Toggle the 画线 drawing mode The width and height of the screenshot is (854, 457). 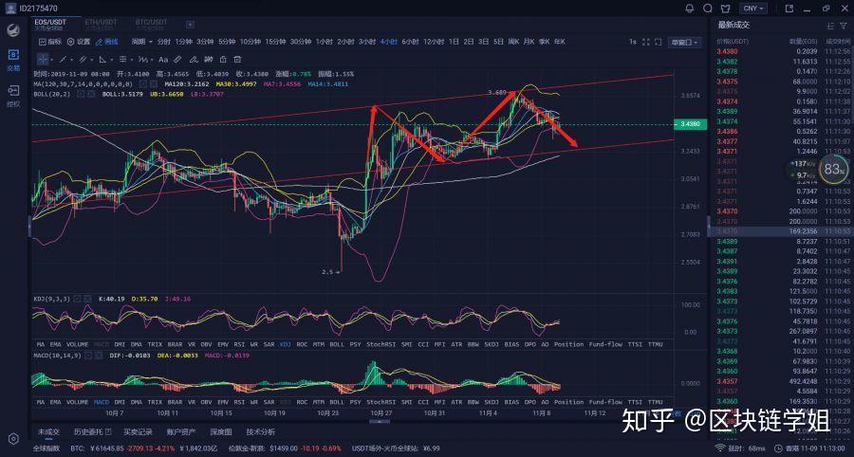(106, 42)
